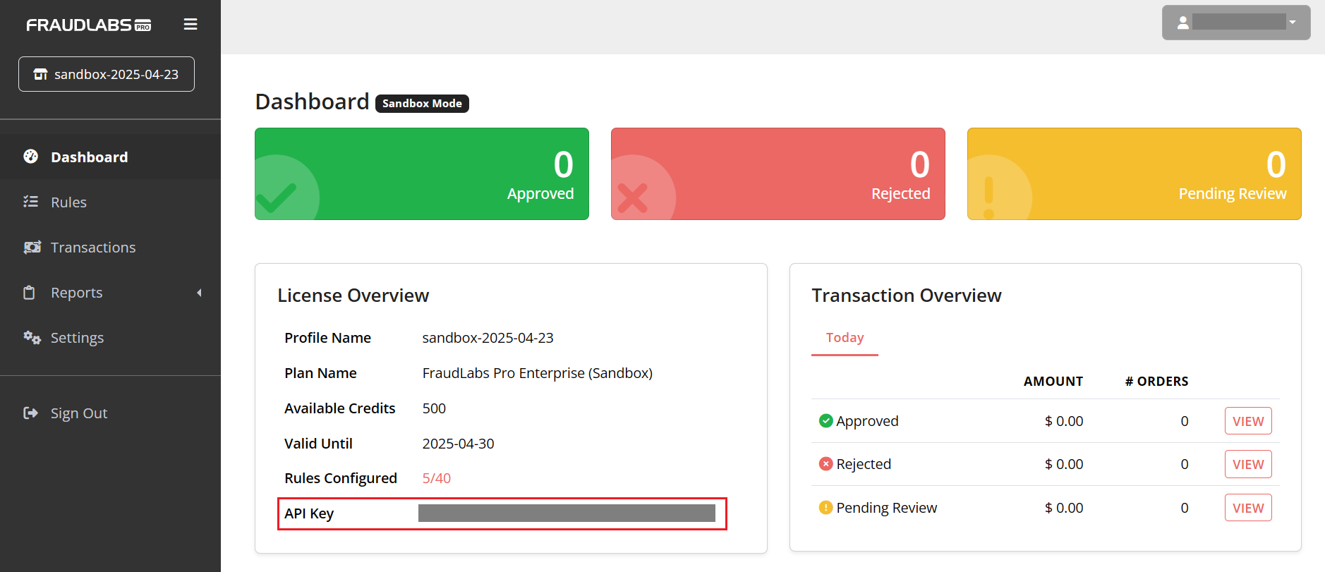Screen dimensions: 1325x572
Task: Open the sandbox-2025-04-23 profile selector
Action: (x=107, y=74)
